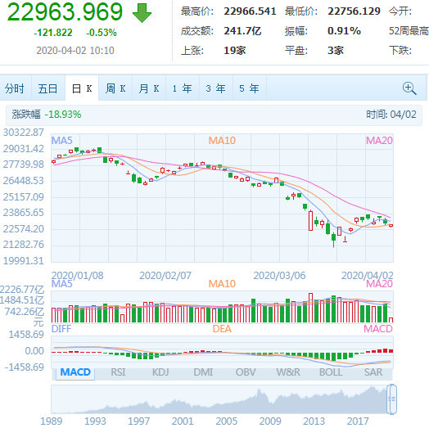Switch to the 周K weekly chart tab
429x428 pixels.
point(115,88)
